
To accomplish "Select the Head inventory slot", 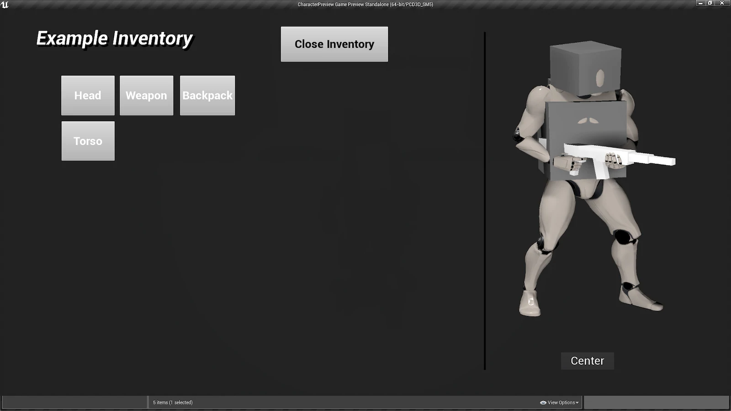I will [88, 95].
